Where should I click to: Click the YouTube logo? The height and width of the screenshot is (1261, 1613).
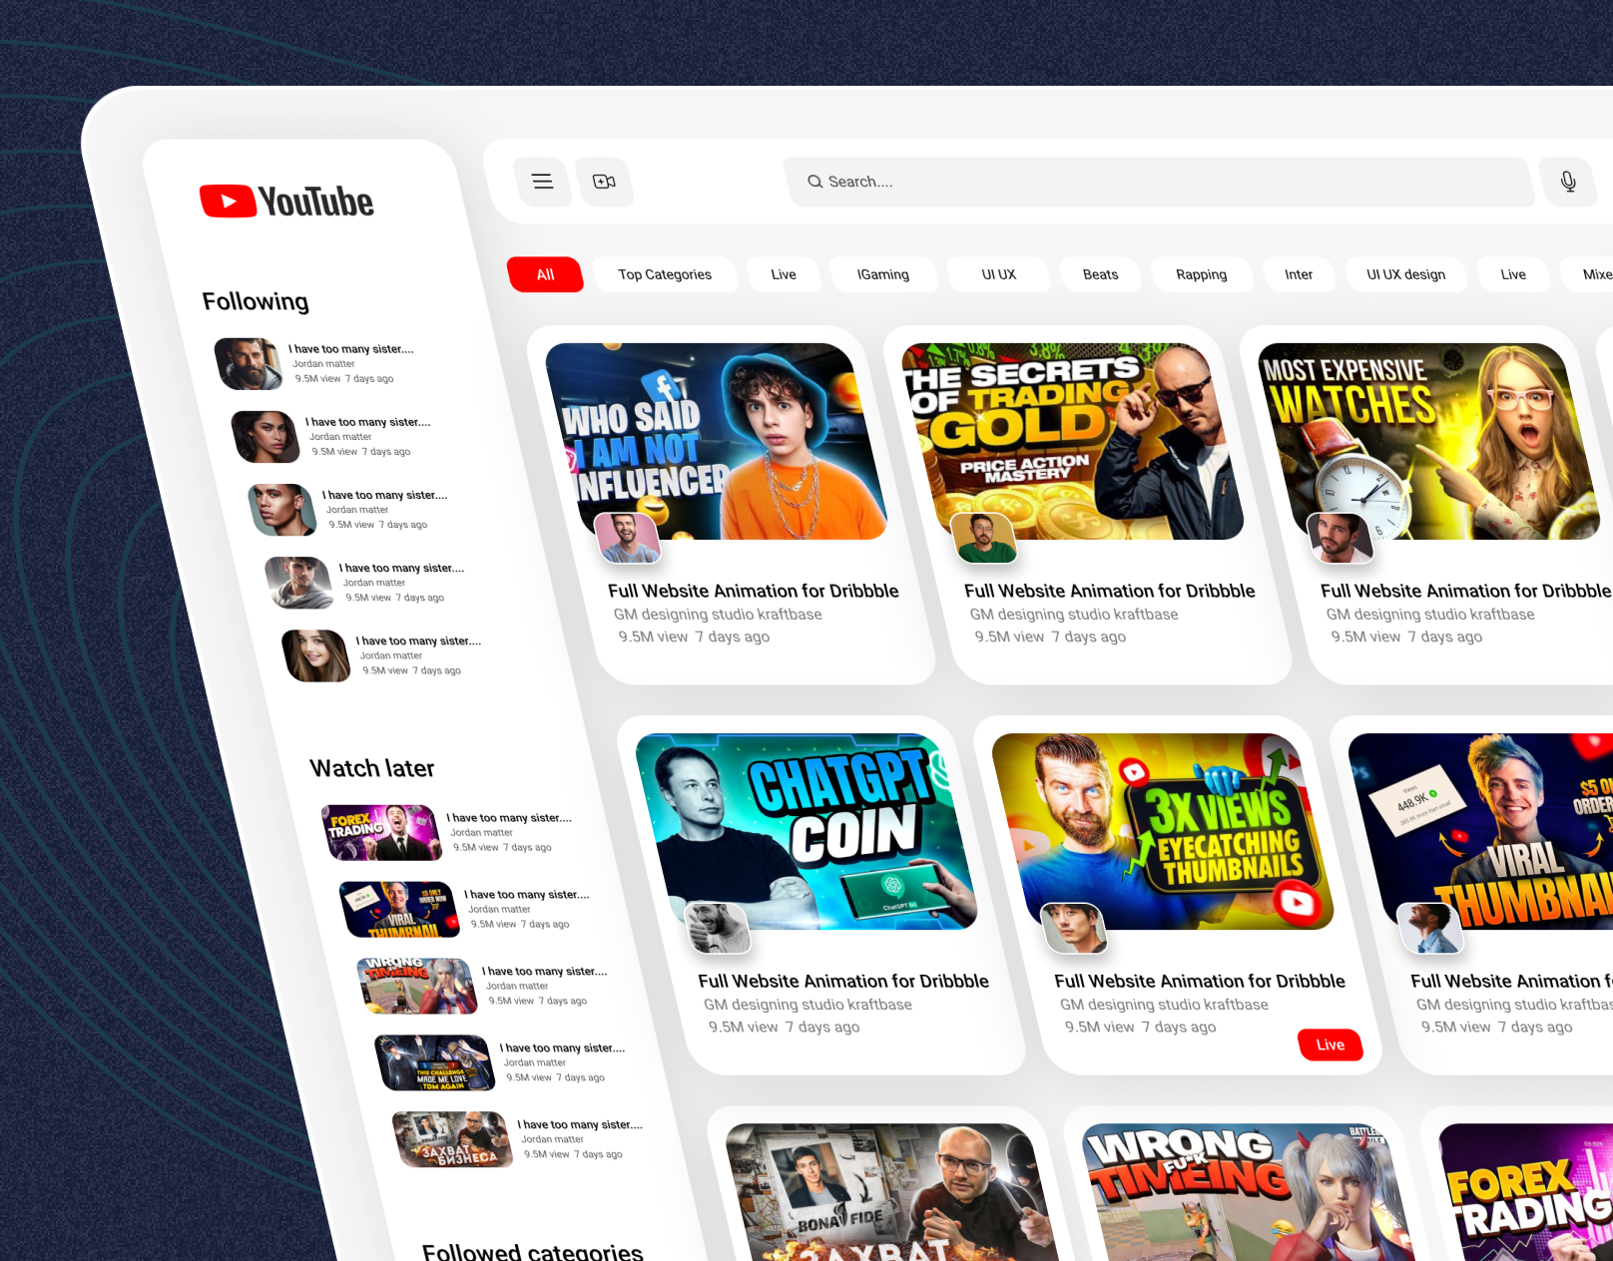pos(286,202)
